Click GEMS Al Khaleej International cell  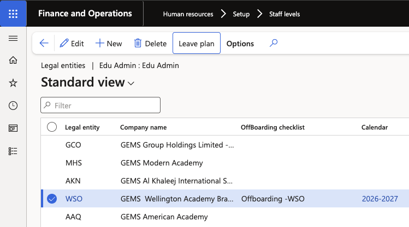(176, 181)
